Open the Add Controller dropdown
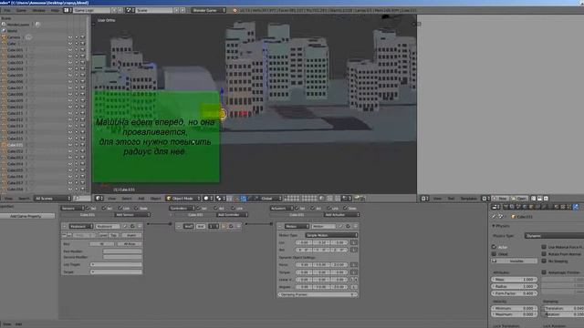Viewport: 584px width, 328px height. [x=232, y=215]
